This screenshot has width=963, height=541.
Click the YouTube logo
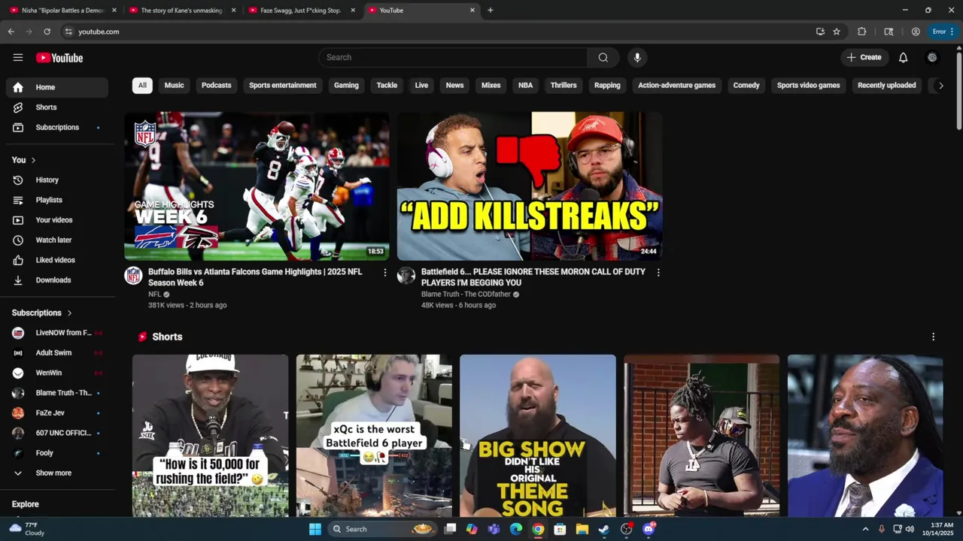(59, 58)
